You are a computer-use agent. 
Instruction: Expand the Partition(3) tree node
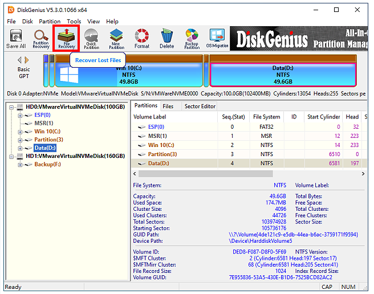[20, 140]
